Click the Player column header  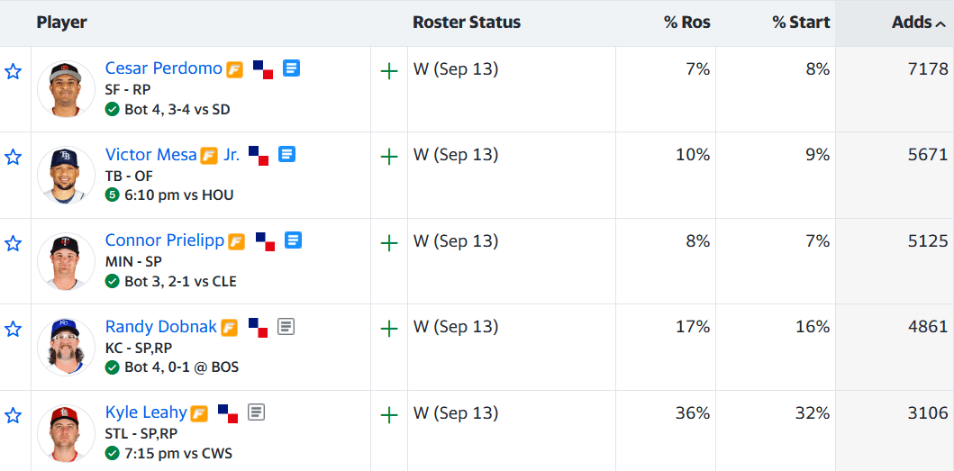(x=61, y=23)
